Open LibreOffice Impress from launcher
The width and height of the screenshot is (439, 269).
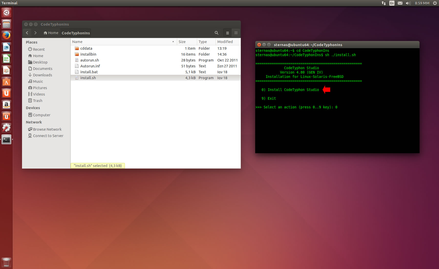(x=6, y=70)
